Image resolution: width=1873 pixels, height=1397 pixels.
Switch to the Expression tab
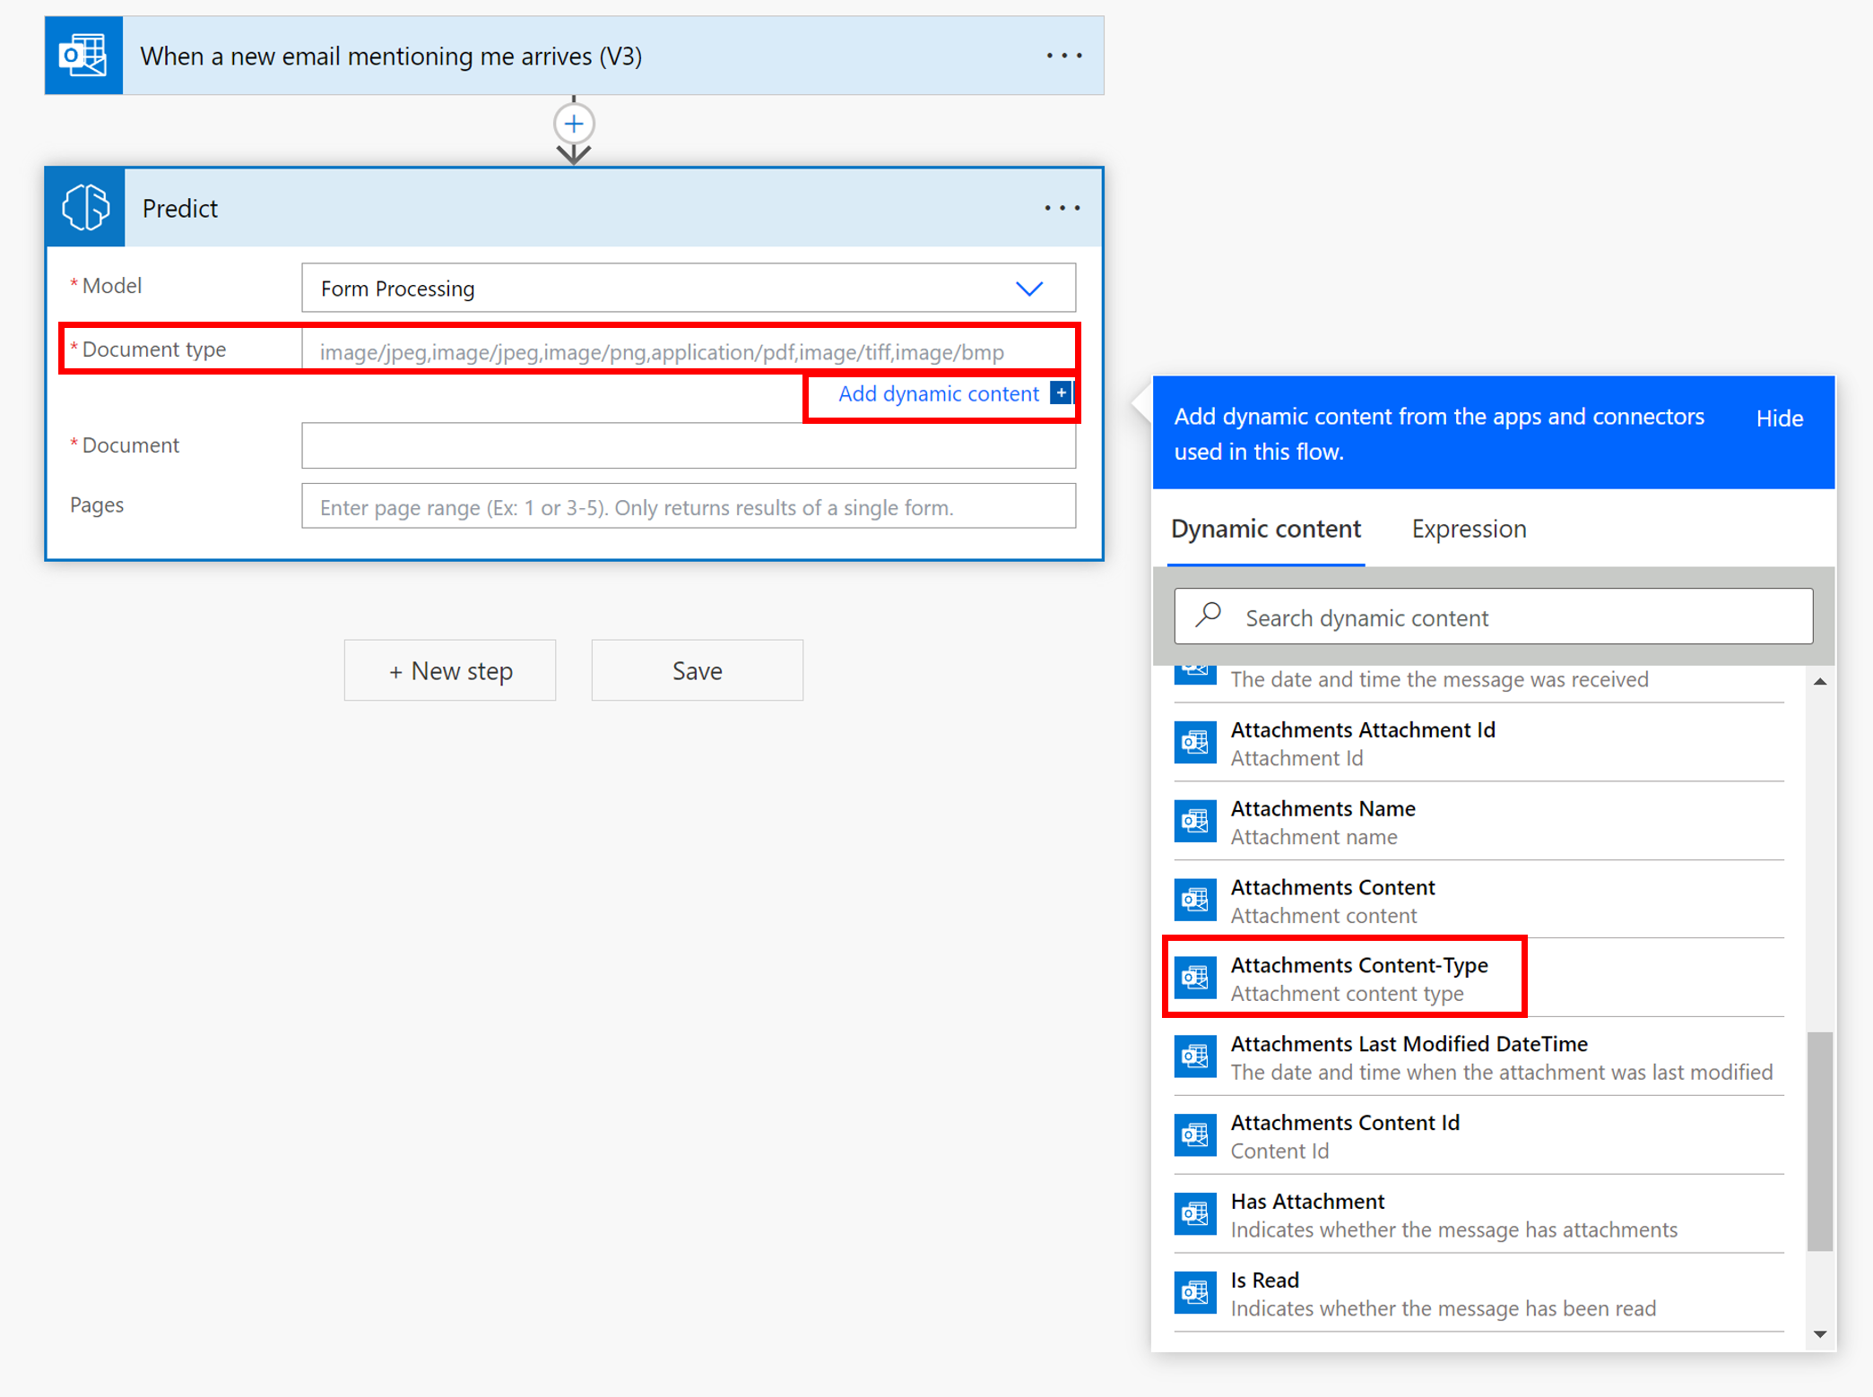coord(1469,529)
